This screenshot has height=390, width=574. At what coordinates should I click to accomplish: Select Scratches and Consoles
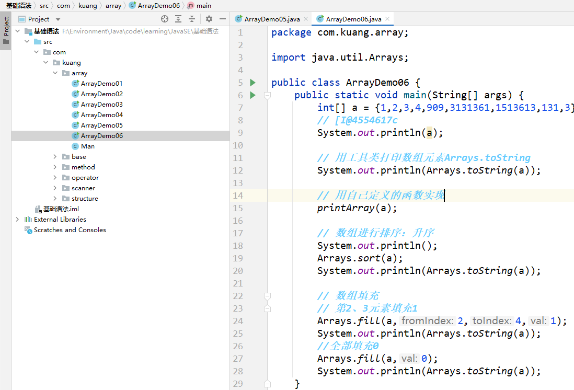click(x=70, y=230)
